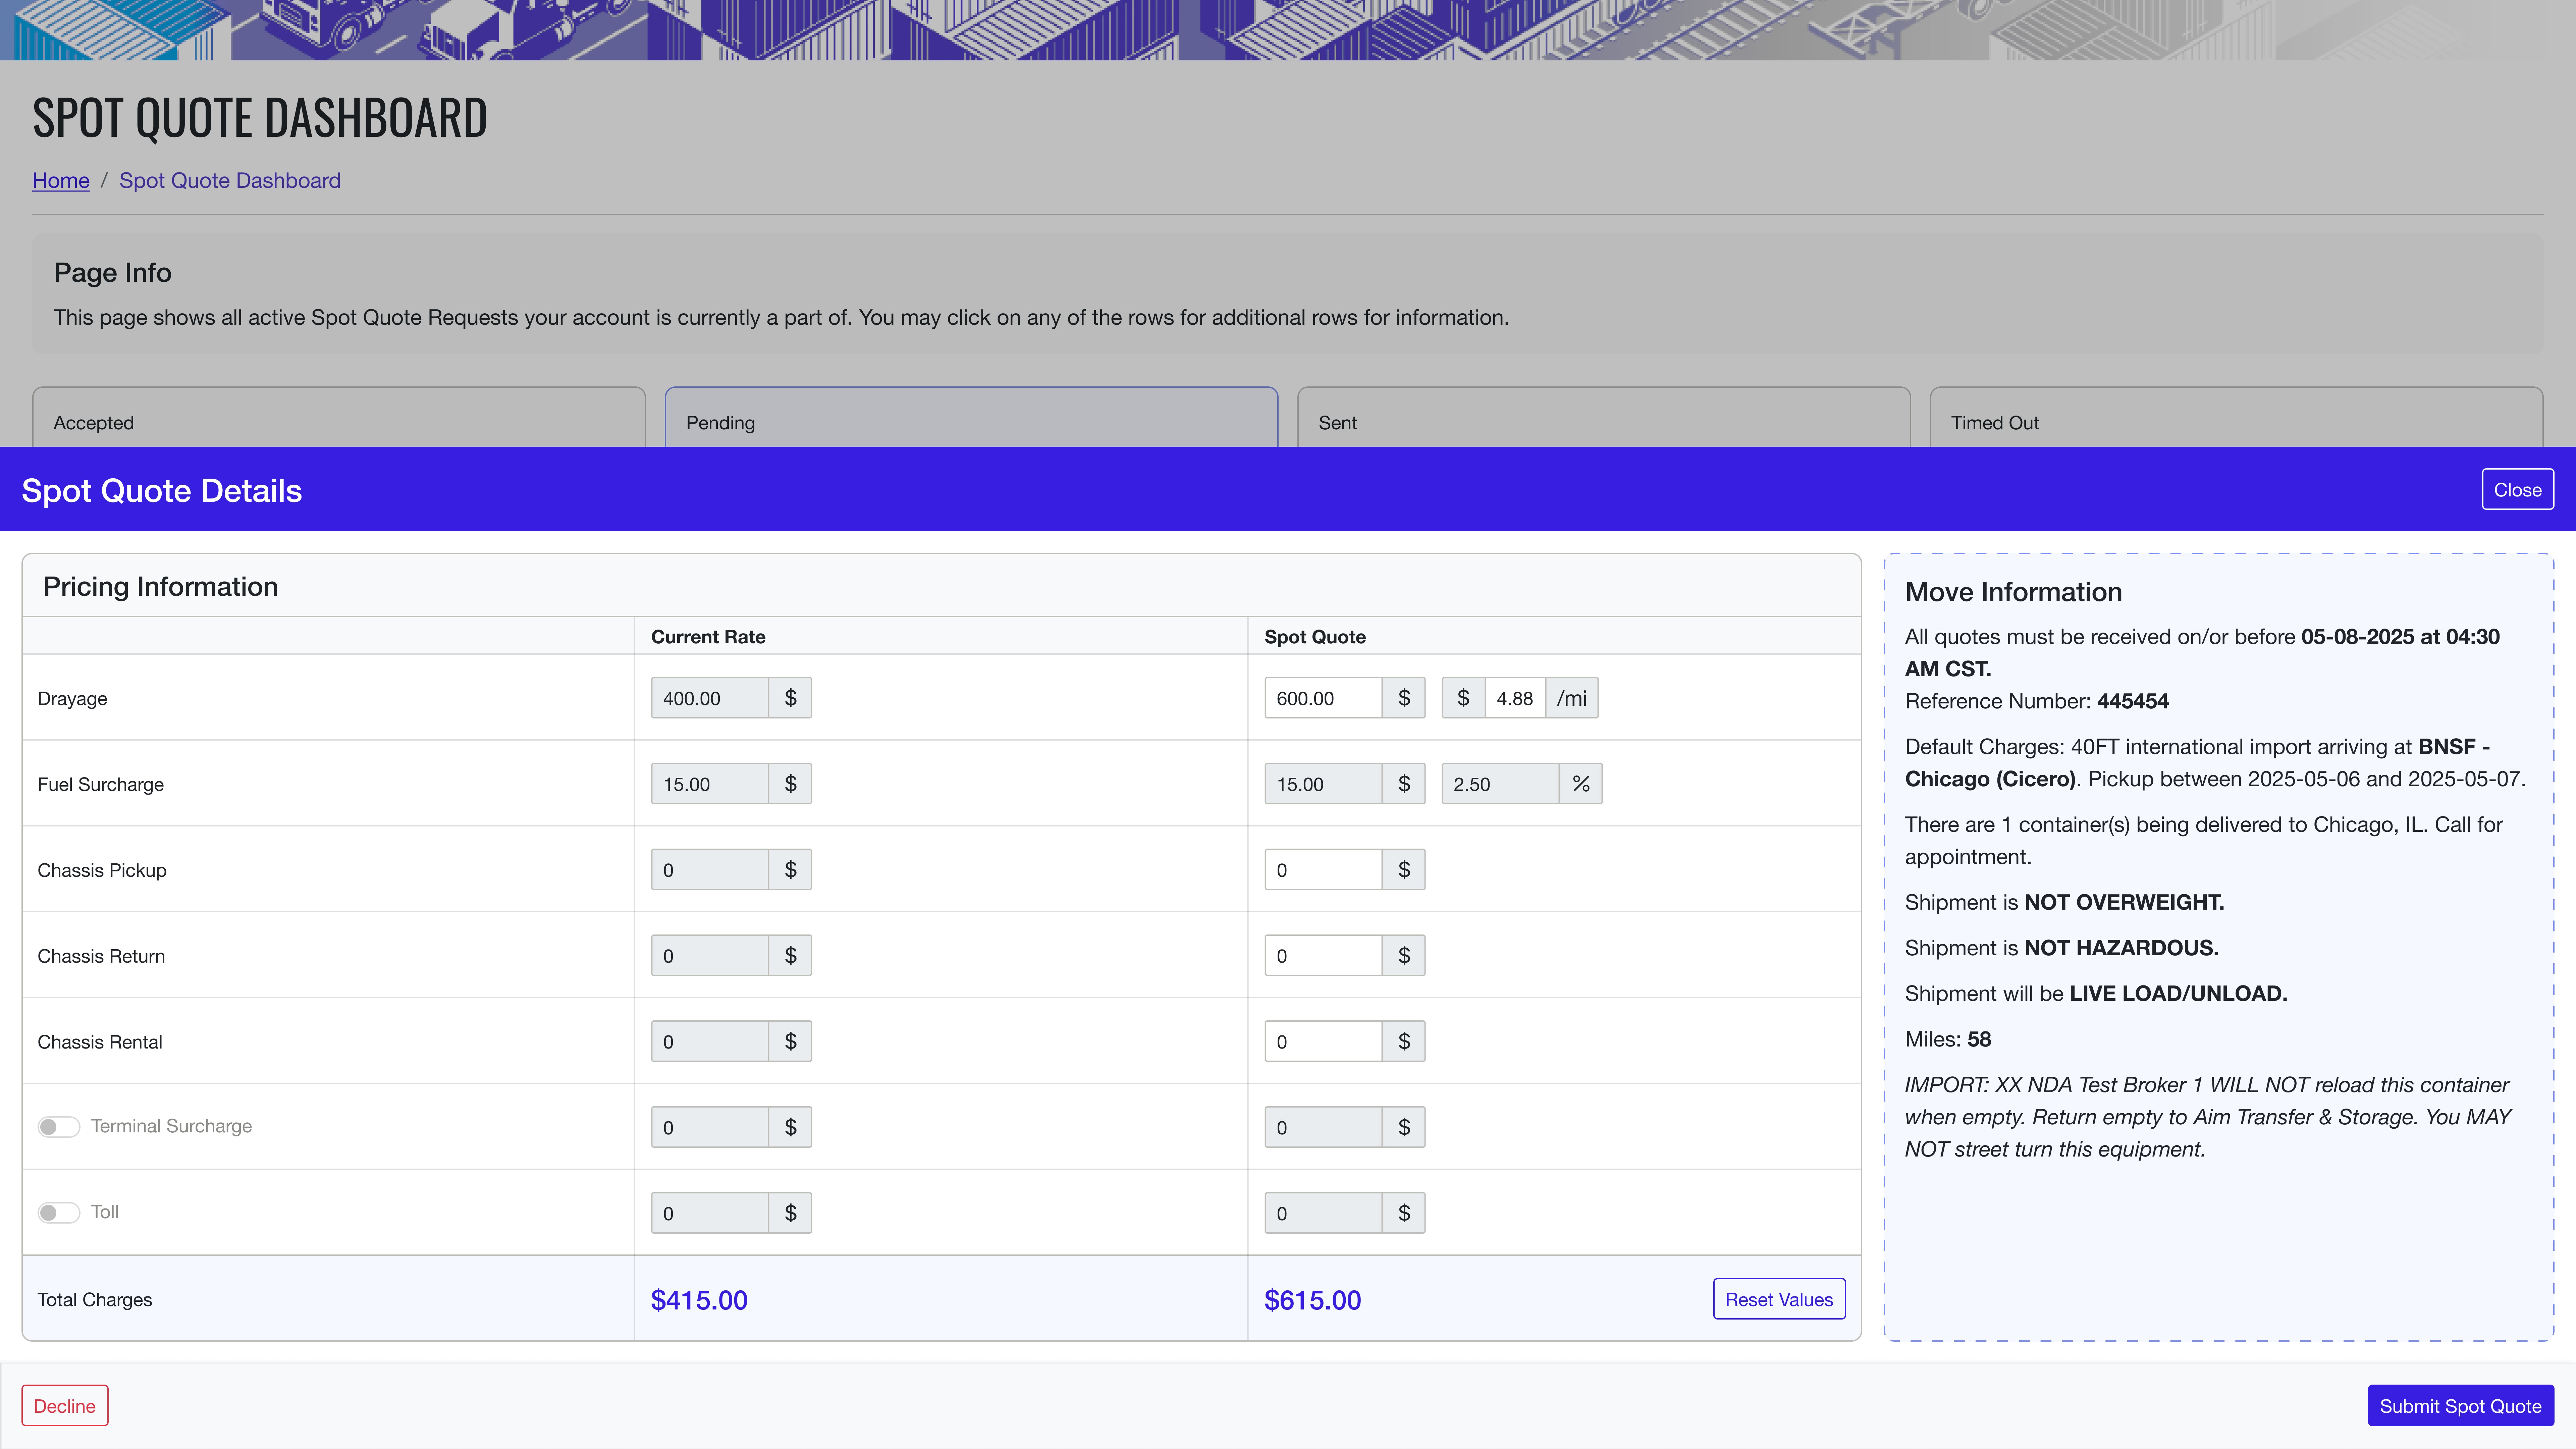Viewport: 2576px width, 1449px height.
Task: Toggle the Terminal Surcharge switch
Action: point(59,1127)
